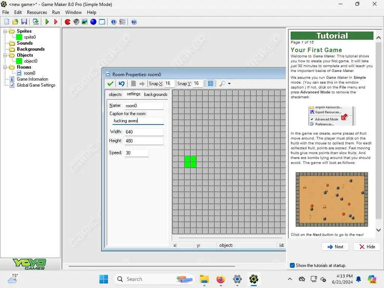Create a sound with speaker icon
The width and height of the screenshot is (384, 288).
pos(76,22)
